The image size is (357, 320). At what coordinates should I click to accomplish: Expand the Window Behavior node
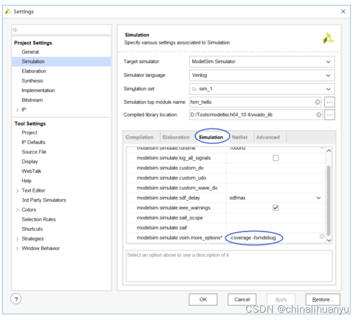click(18, 249)
